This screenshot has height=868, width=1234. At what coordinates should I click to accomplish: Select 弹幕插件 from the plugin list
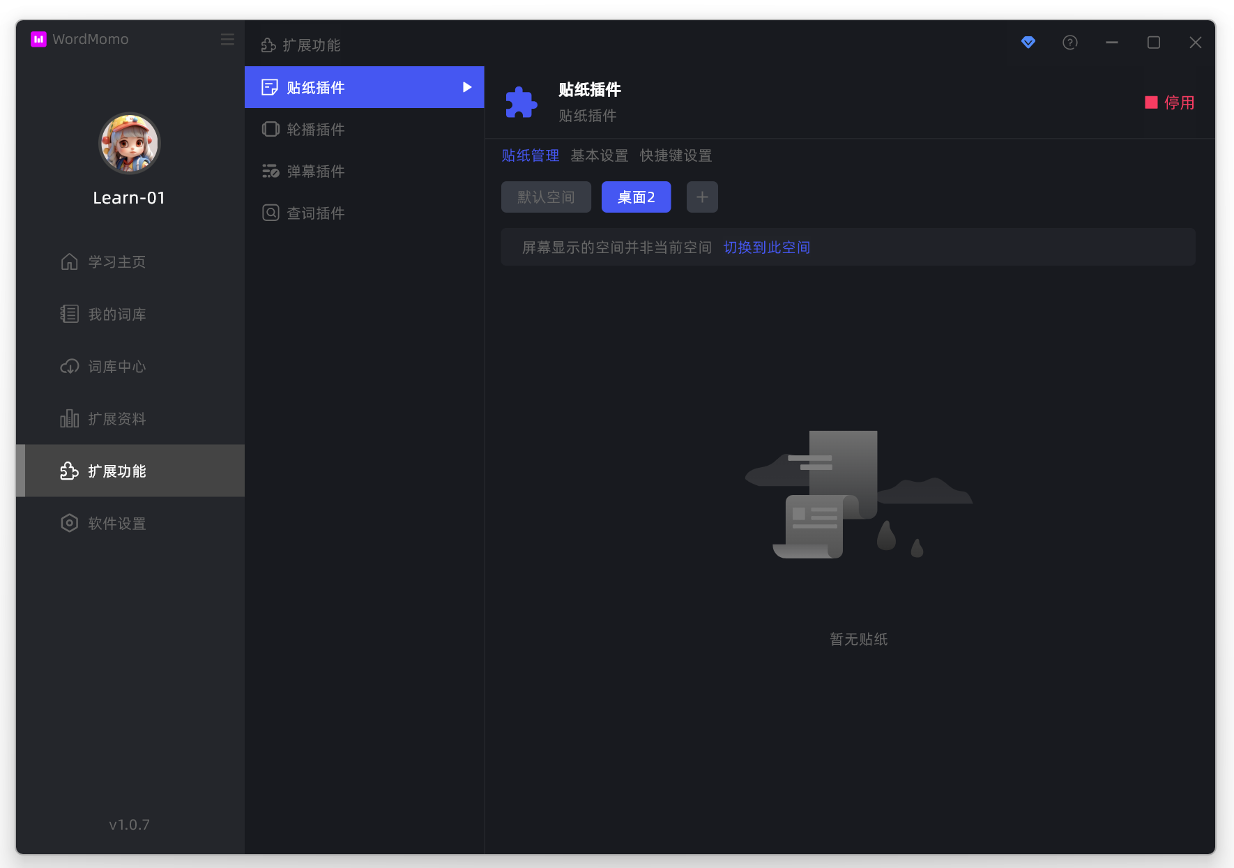pos(315,172)
